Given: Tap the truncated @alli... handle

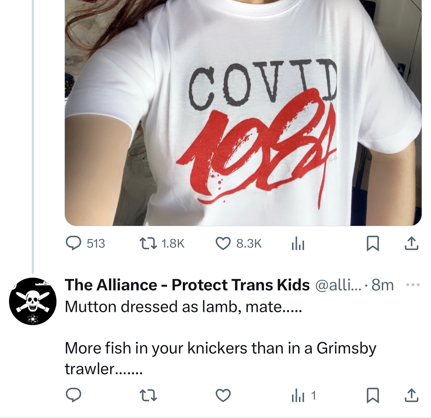Looking at the screenshot, I should [337, 285].
